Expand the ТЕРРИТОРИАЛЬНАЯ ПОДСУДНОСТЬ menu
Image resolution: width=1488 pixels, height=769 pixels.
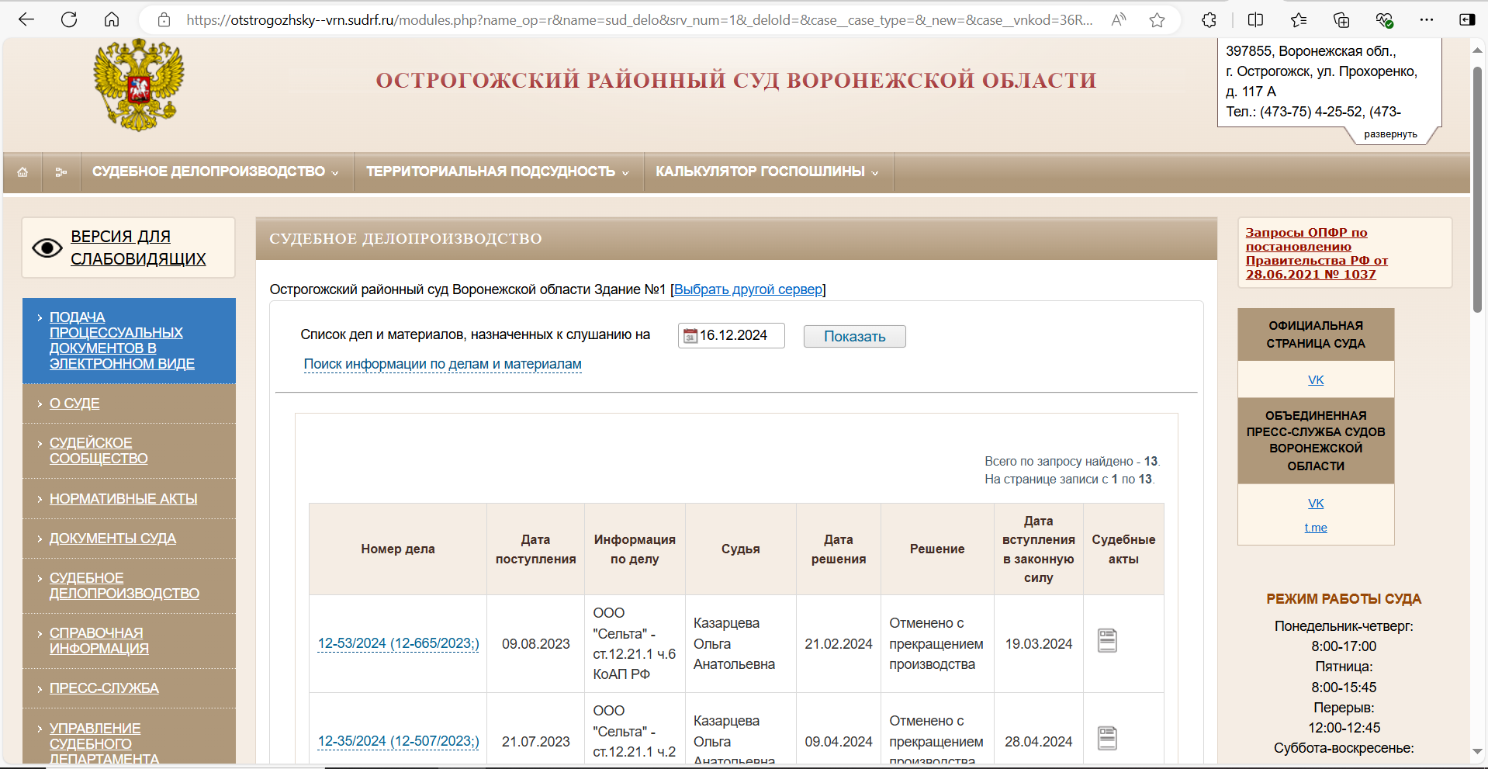click(498, 171)
